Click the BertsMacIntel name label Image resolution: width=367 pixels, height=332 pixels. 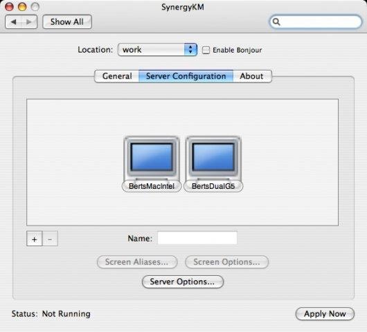(152, 186)
